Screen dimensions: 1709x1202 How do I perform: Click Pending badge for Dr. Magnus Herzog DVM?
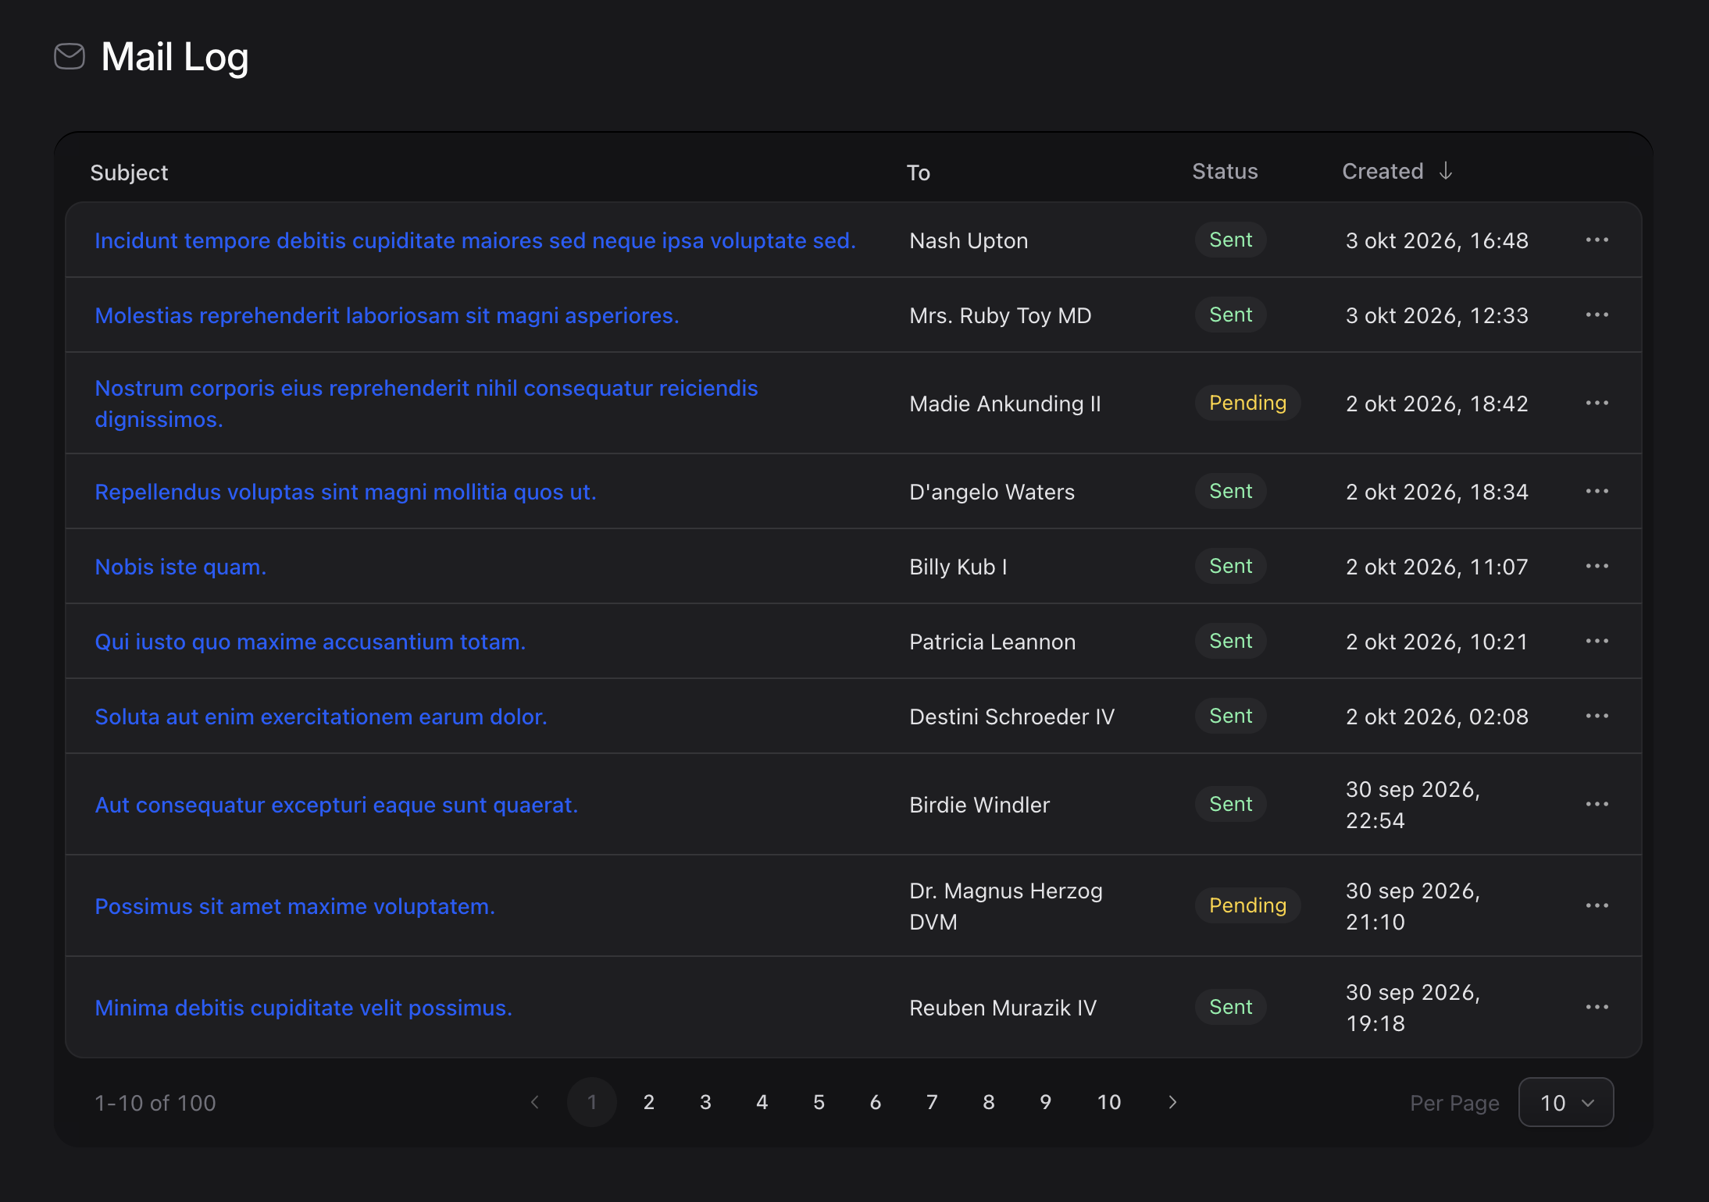(x=1247, y=905)
